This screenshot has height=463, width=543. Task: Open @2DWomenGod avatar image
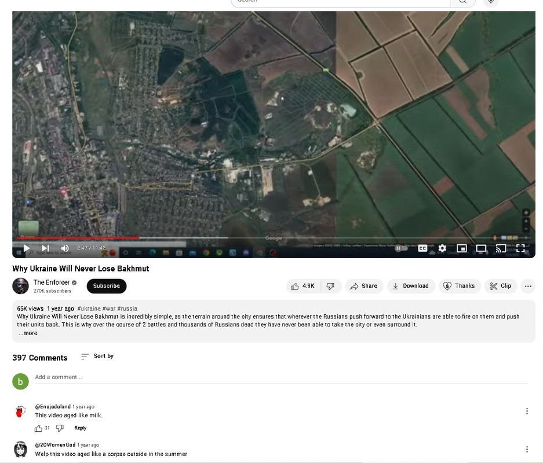tap(20, 449)
